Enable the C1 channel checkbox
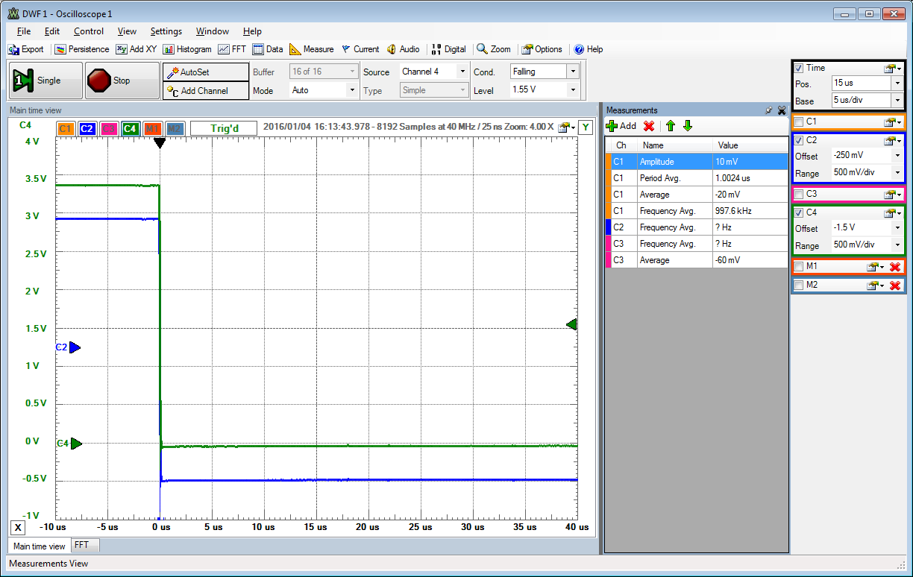The height and width of the screenshot is (577, 913). [x=799, y=122]
